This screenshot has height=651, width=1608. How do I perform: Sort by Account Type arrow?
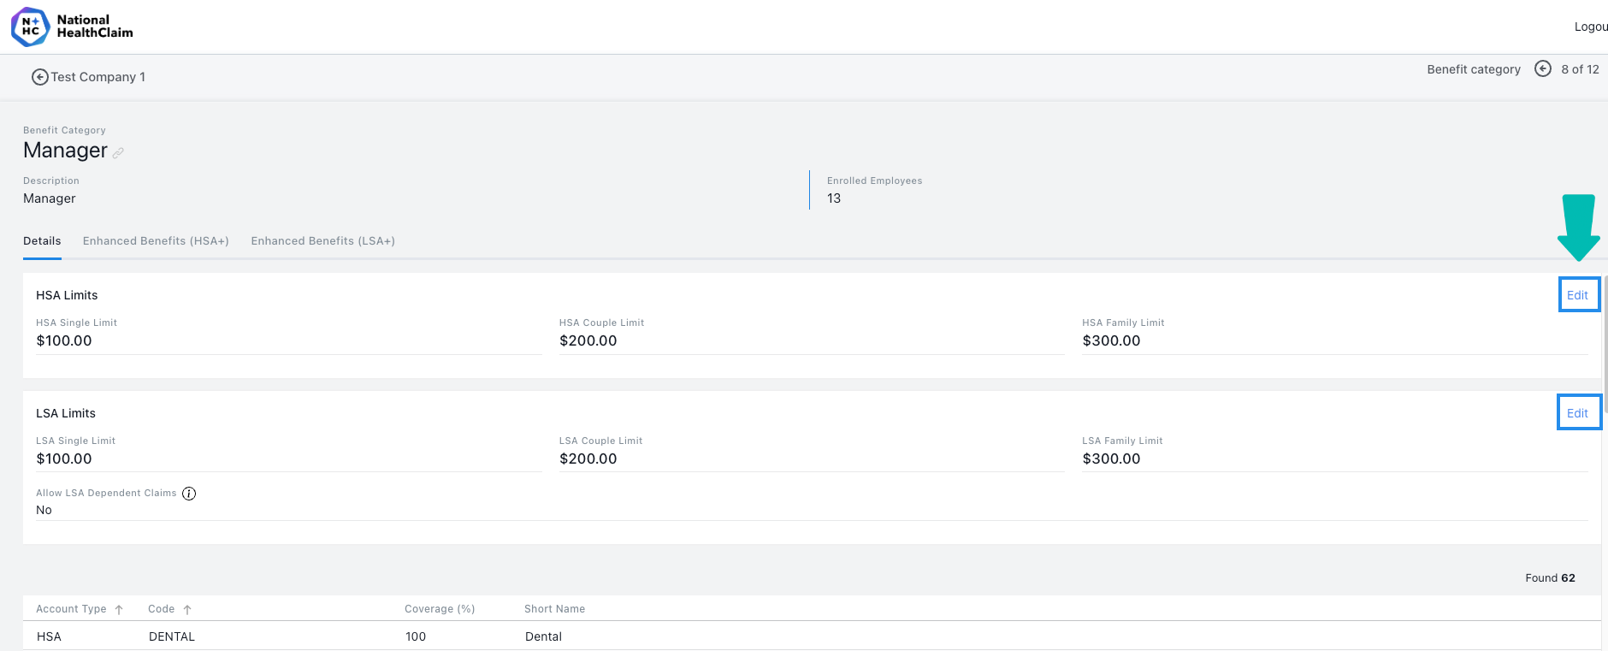coord(119,610)
